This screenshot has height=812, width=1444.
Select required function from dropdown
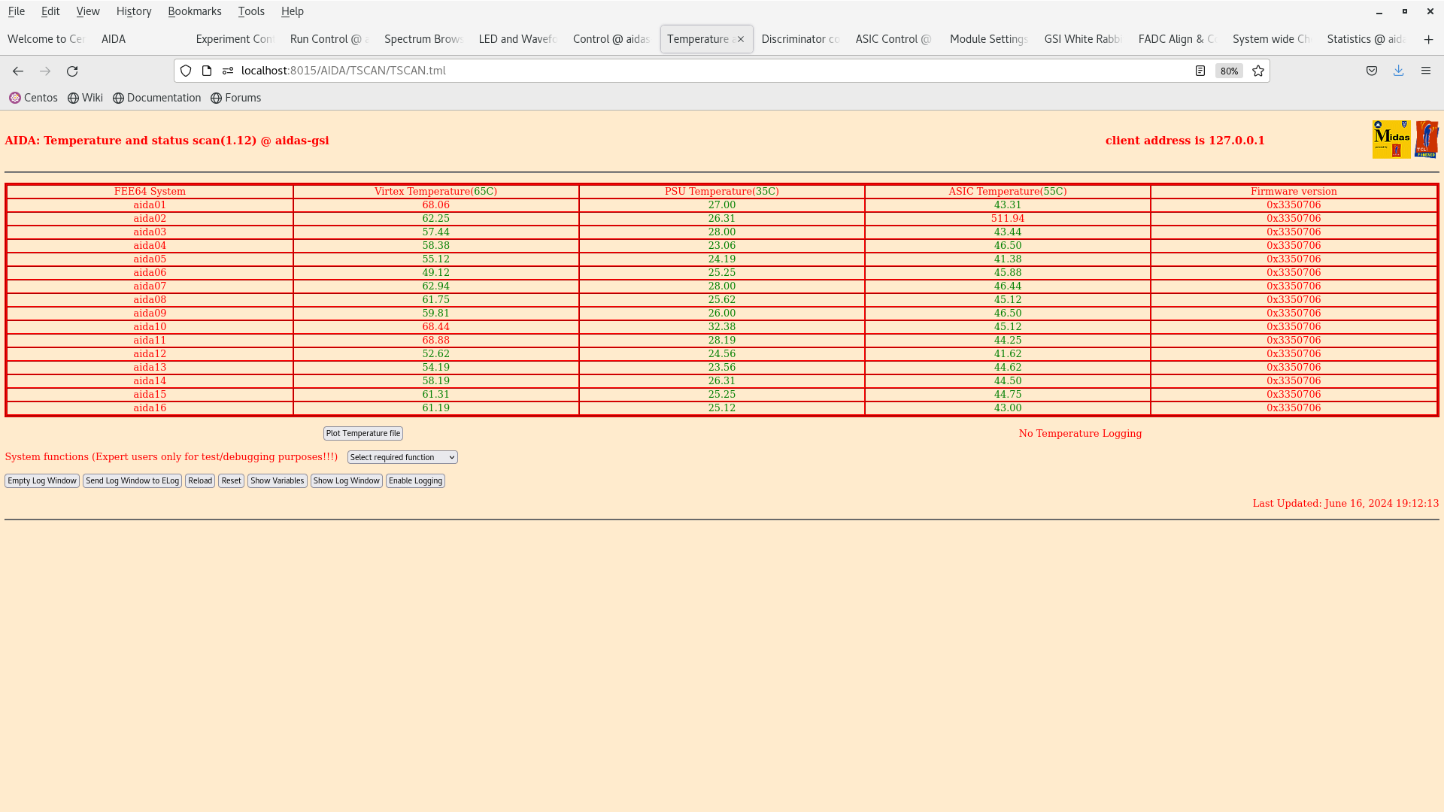[x=402, y=457]
